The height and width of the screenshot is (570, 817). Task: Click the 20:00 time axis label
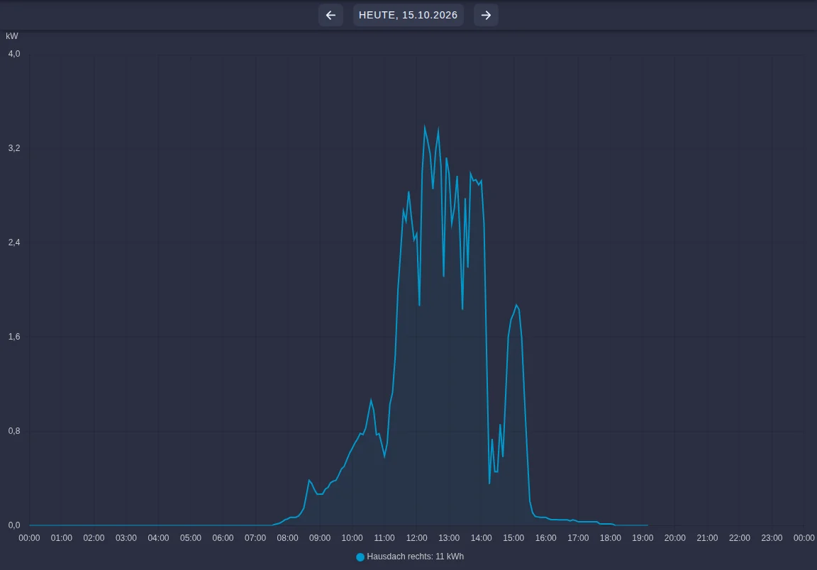pos(674,538)
